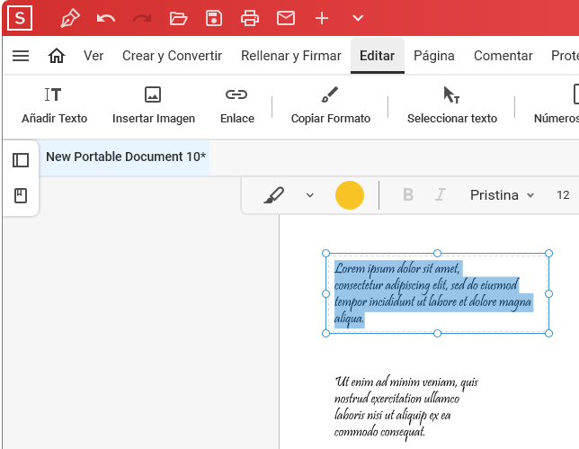Screen dimensions: 579x449
Task: Toggle italic formatting
Action: click(441, 194)
